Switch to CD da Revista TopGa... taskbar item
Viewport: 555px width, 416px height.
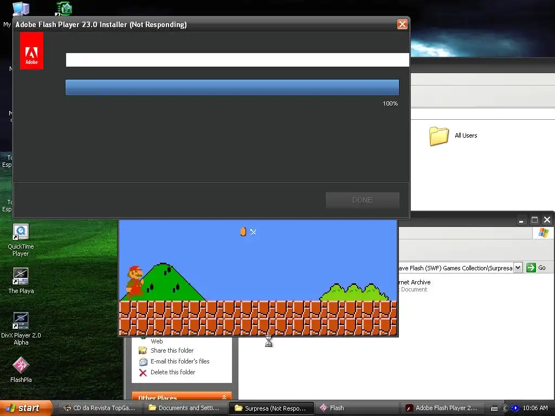100,408
